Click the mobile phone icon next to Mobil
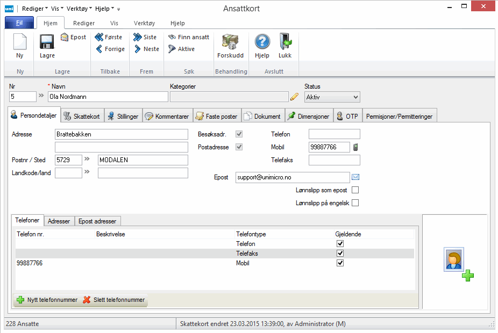This screenshot has height=333, width=498. click(355, 147)
